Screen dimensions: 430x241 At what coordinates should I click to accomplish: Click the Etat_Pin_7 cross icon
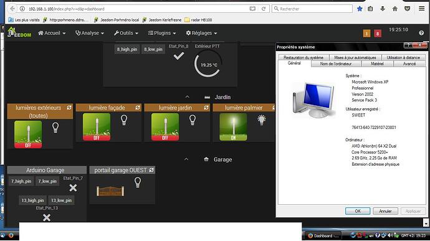[x=73, y=188]
